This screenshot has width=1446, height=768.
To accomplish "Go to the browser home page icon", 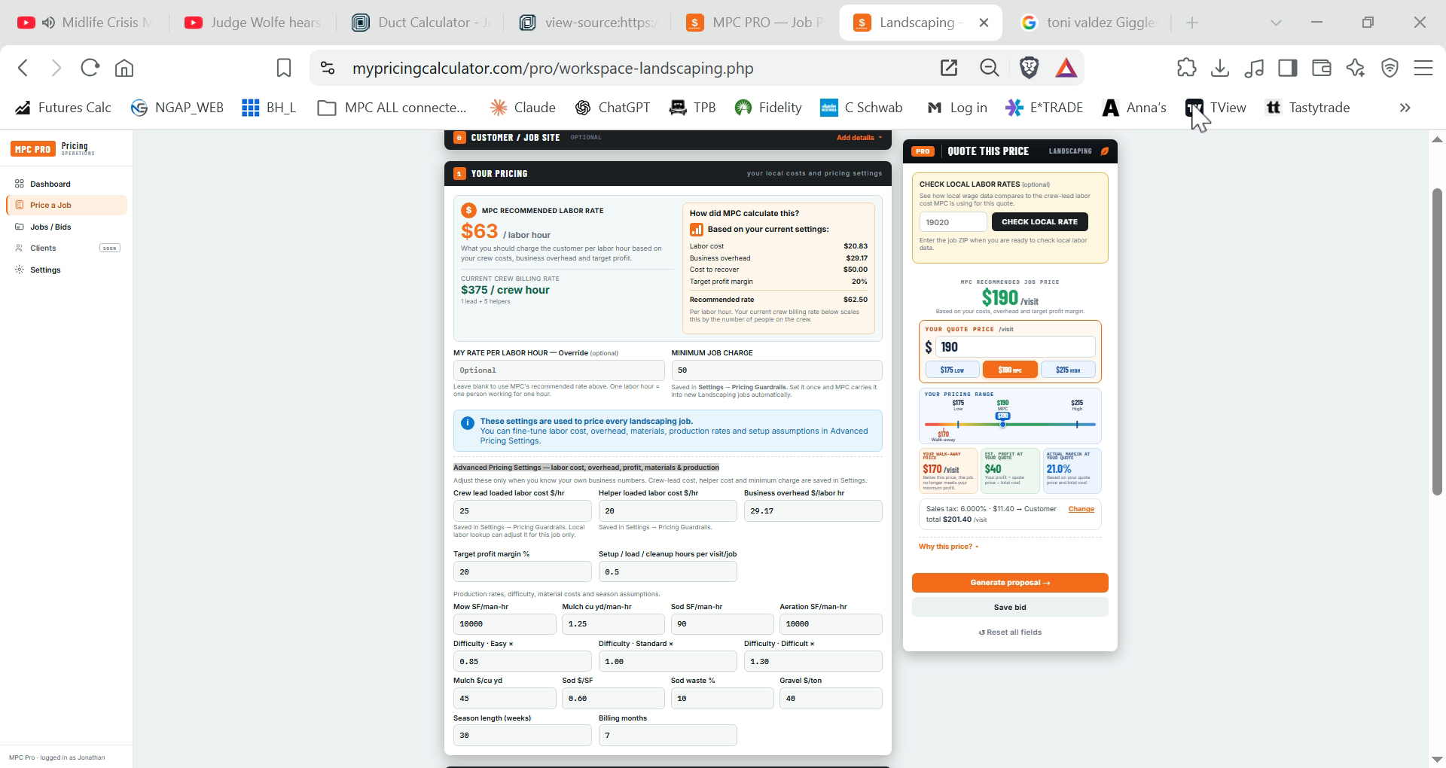I will pos(124,68).
